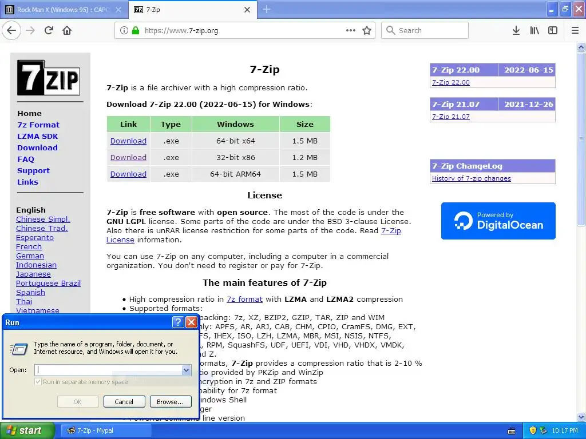586x439 pixels.
Task: Open a new tab with plus icon
Action: [x=267, y=9]
